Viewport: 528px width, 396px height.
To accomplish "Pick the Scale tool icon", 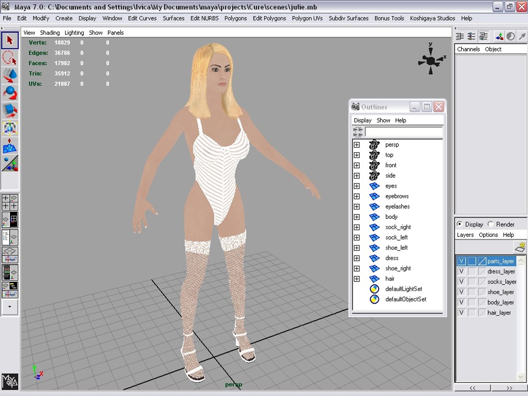I will click(x=10, y=110).
